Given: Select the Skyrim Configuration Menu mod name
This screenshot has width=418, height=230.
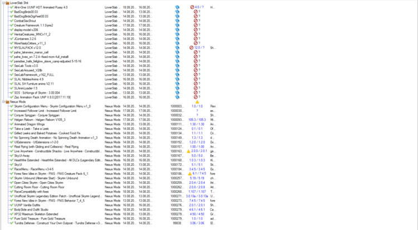Looking at the screenshot, I should coord(52,106).
